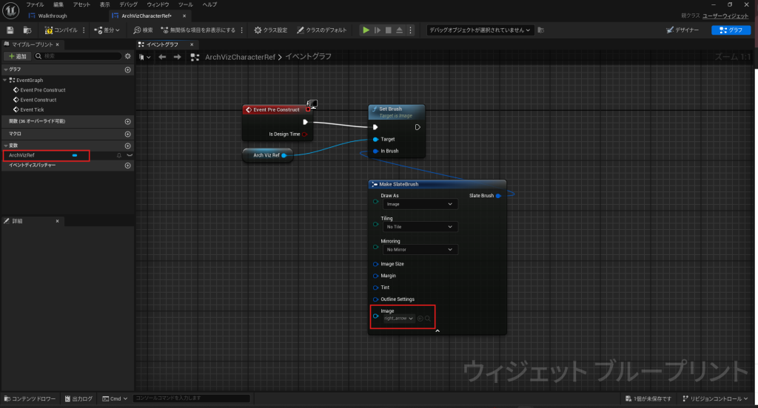Add a new variable with plus icon
758x408 pixels.
click(128, 146)
